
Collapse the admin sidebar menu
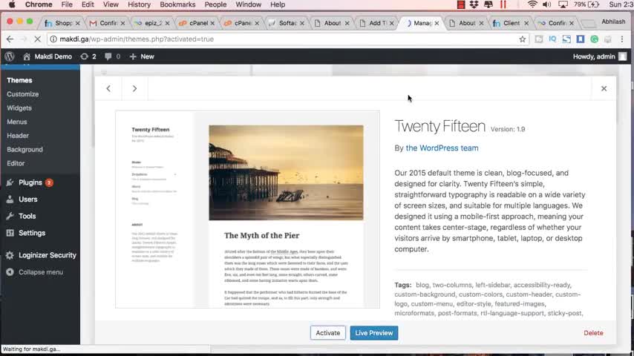pos(40,272)
